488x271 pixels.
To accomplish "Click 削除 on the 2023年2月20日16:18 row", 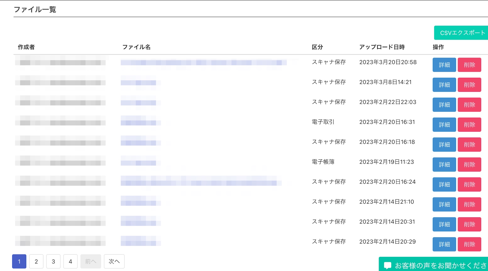I will coord(469,145).
